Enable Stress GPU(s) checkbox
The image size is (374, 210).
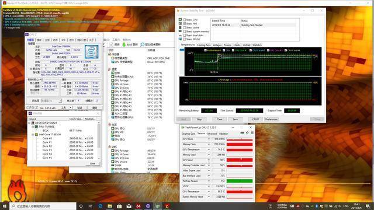pos(185,39)
